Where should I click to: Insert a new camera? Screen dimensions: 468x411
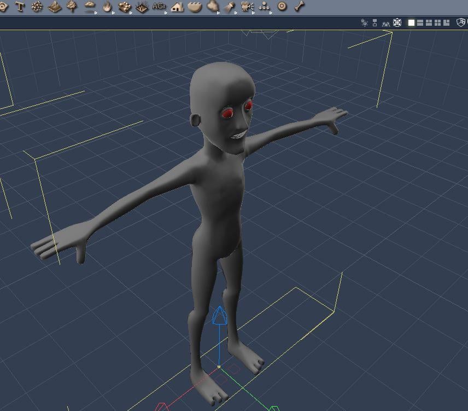[247, 7]
